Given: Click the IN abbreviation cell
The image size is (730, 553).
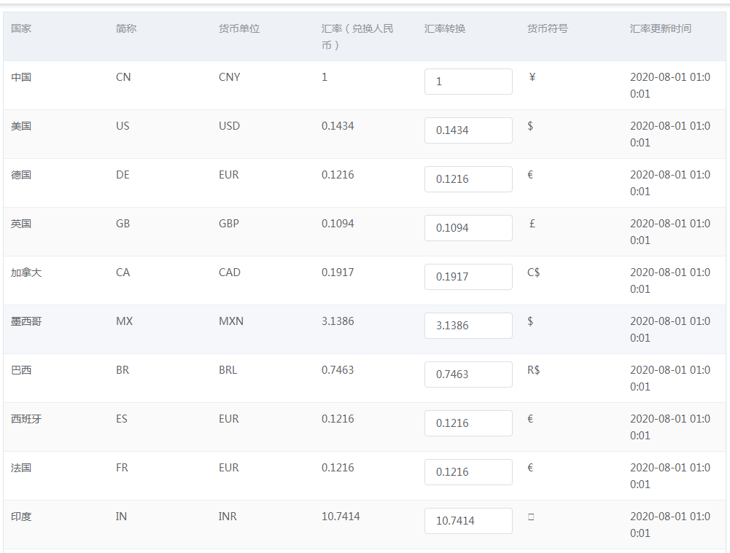Looking at the screenshot, I should pyautogui.click(x=121, y=517).
